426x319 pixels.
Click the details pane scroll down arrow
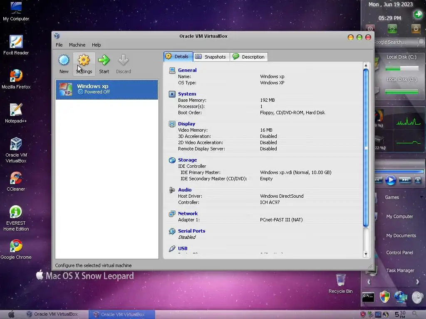(x=366, y=254)
